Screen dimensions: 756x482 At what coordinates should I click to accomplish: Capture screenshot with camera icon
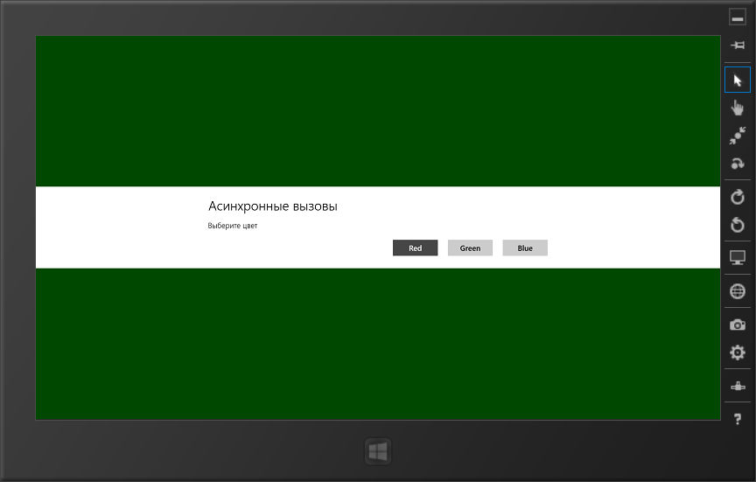[738, 325]
